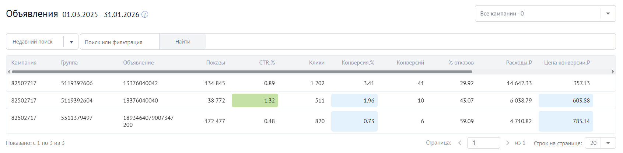Open rows per page dropdown
This screenshot has width=623, height=153.
[600, 143]
